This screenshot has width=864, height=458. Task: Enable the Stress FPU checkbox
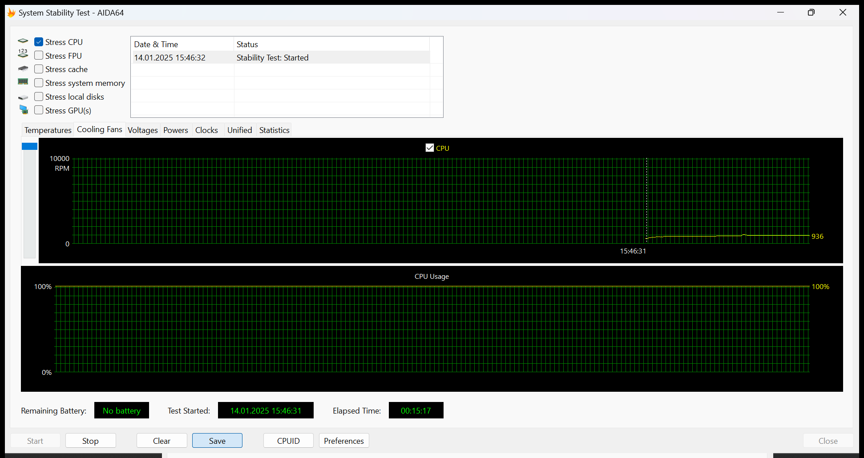click(x=39, y=56)
